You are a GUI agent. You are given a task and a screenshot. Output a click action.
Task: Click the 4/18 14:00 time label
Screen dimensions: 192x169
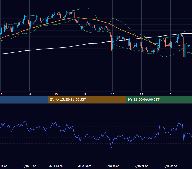[x=30, y=166]
